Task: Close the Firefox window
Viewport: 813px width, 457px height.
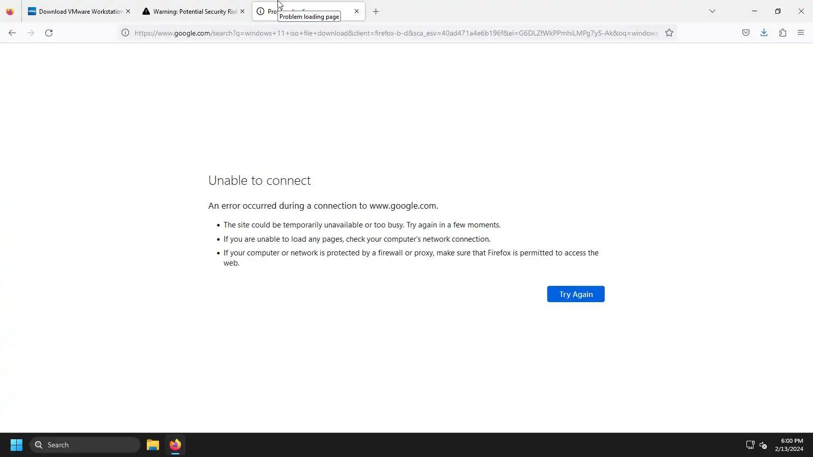Action: 801,11
